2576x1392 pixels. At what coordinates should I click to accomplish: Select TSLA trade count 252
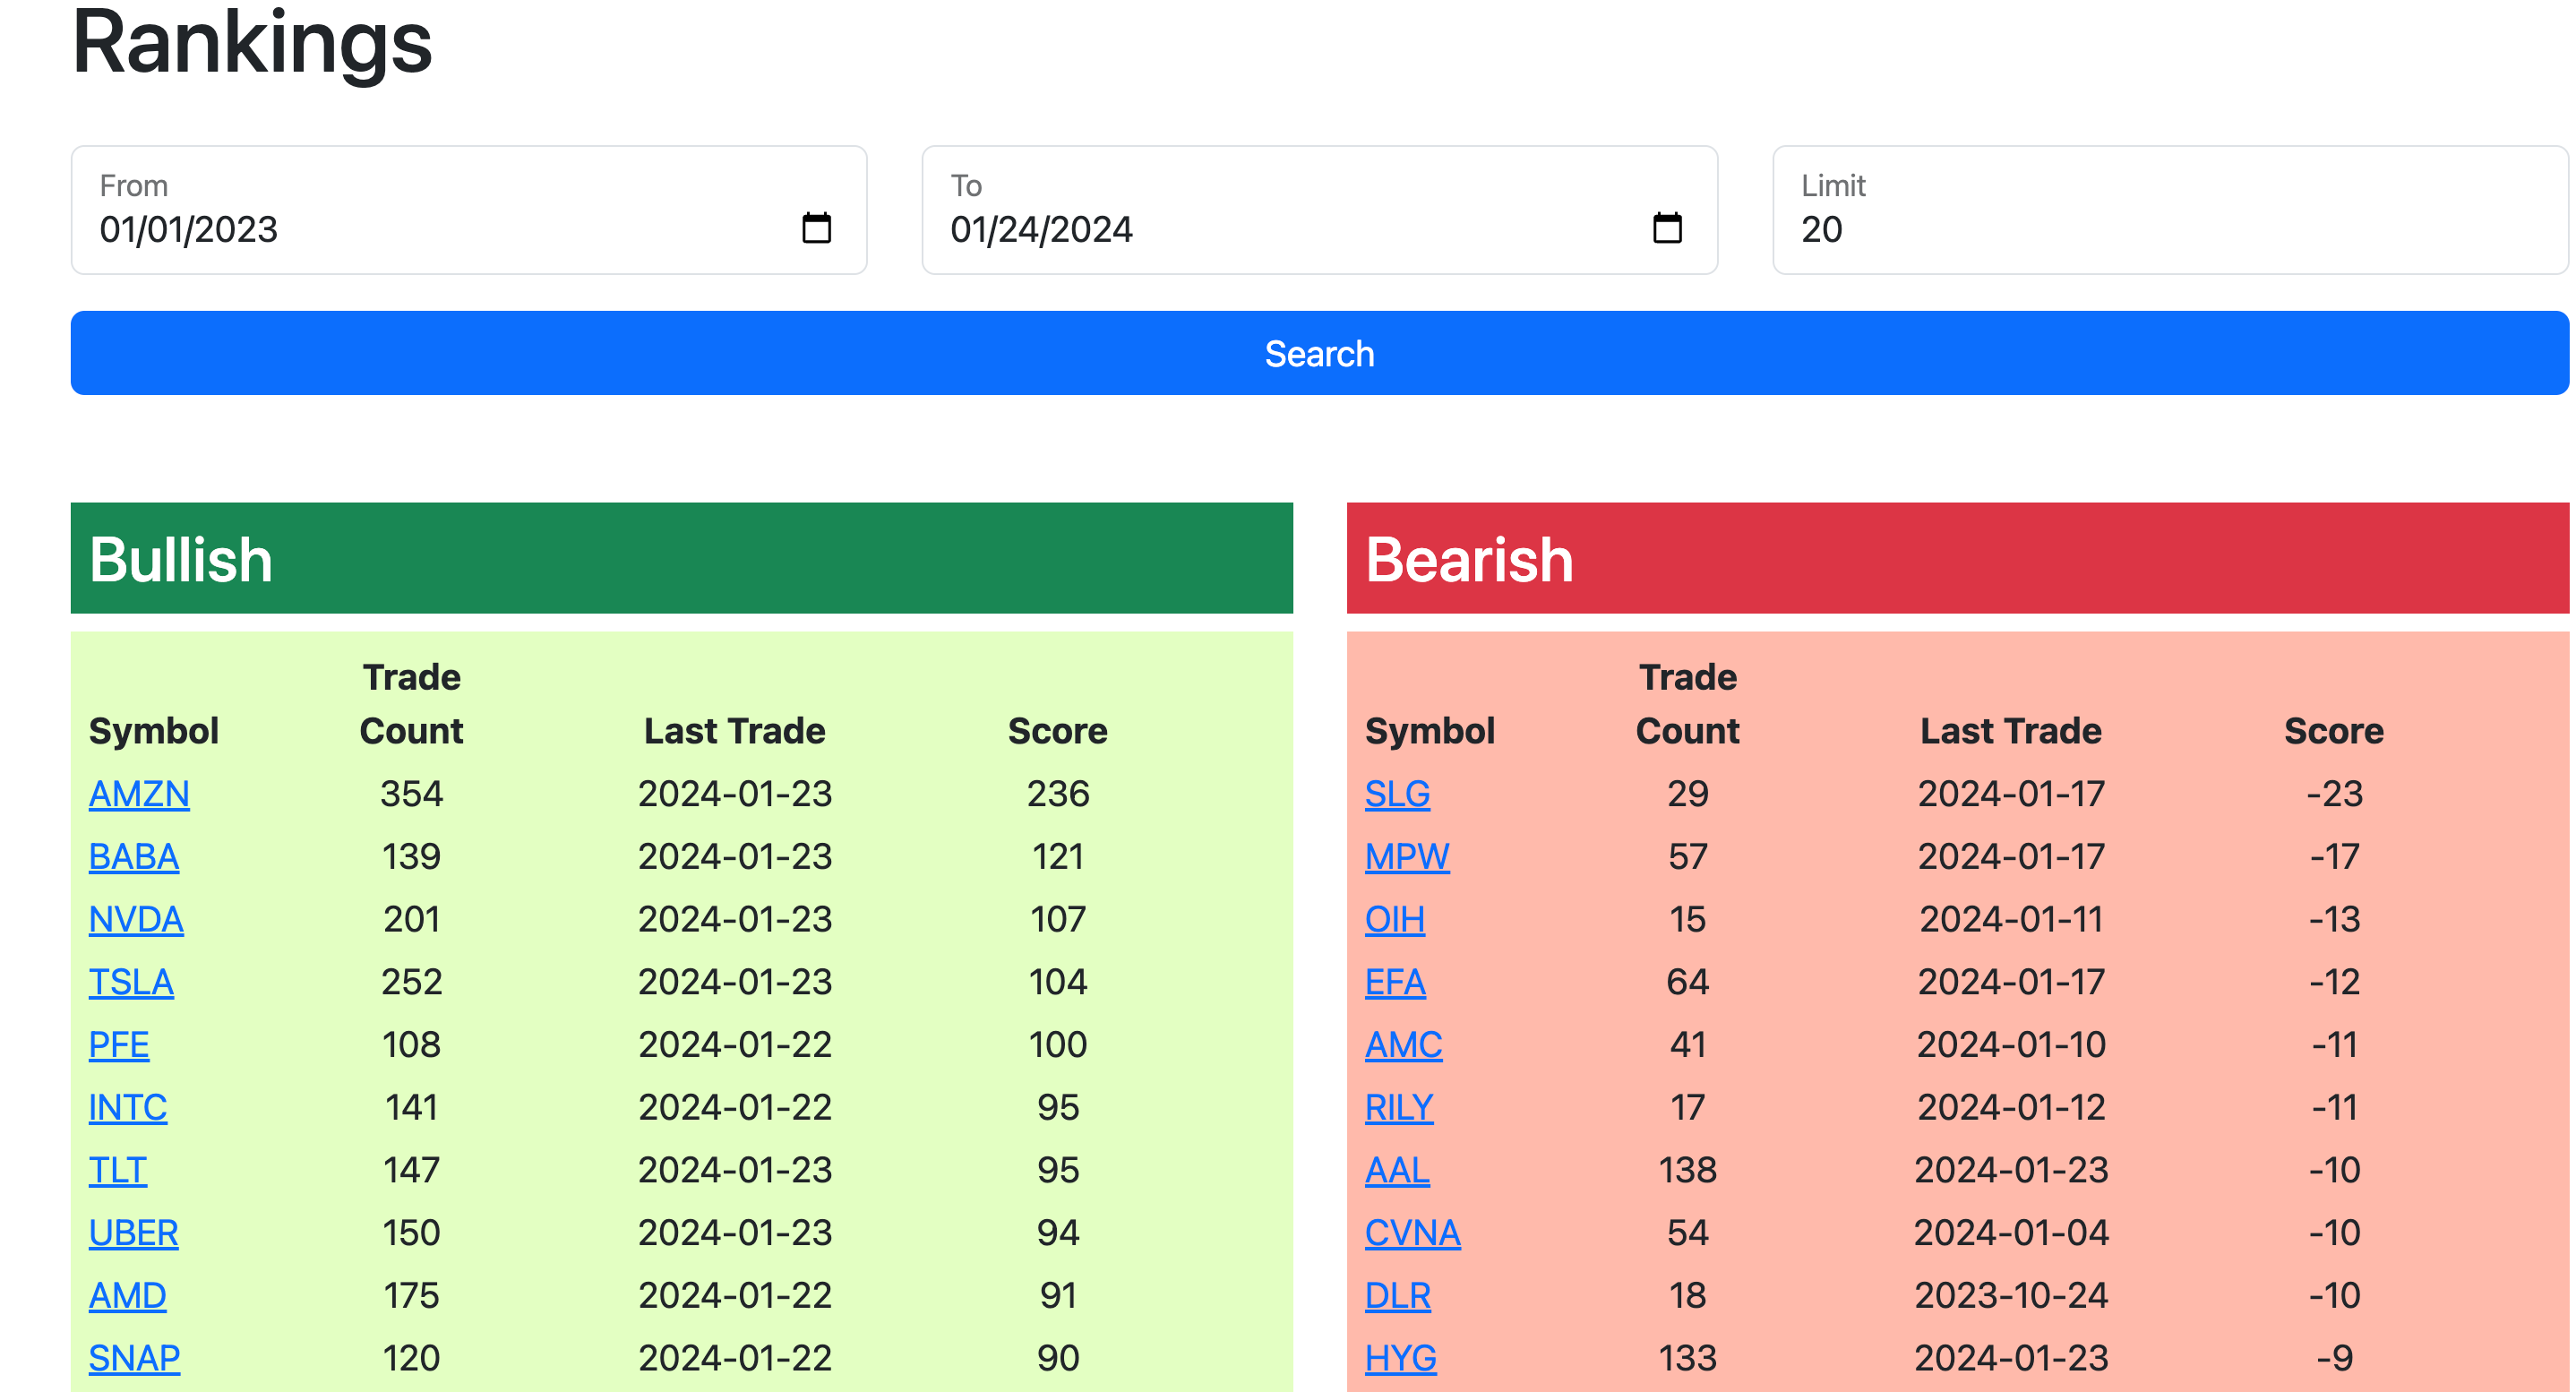click(x=411, y=982)
